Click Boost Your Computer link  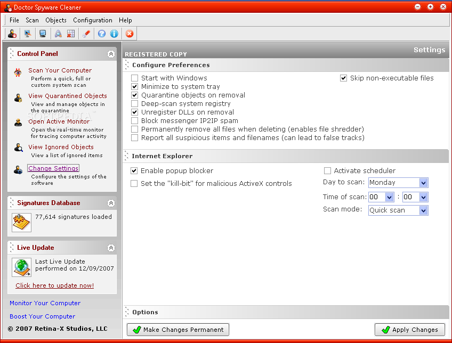[43, 316]
